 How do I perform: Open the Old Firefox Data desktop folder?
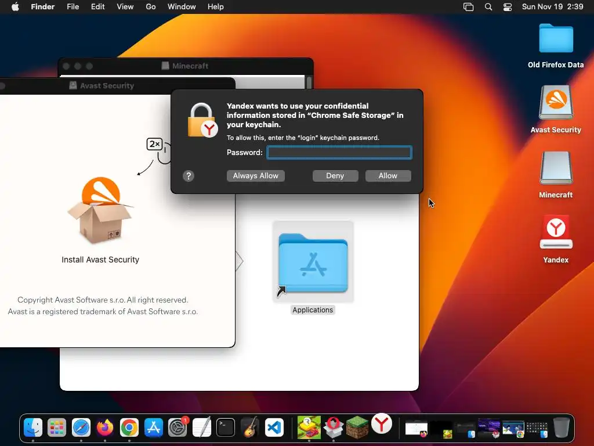click(556, 38)
